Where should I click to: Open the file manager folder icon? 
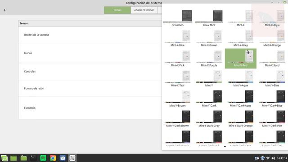pyautogui.click(x=23, y=158)
